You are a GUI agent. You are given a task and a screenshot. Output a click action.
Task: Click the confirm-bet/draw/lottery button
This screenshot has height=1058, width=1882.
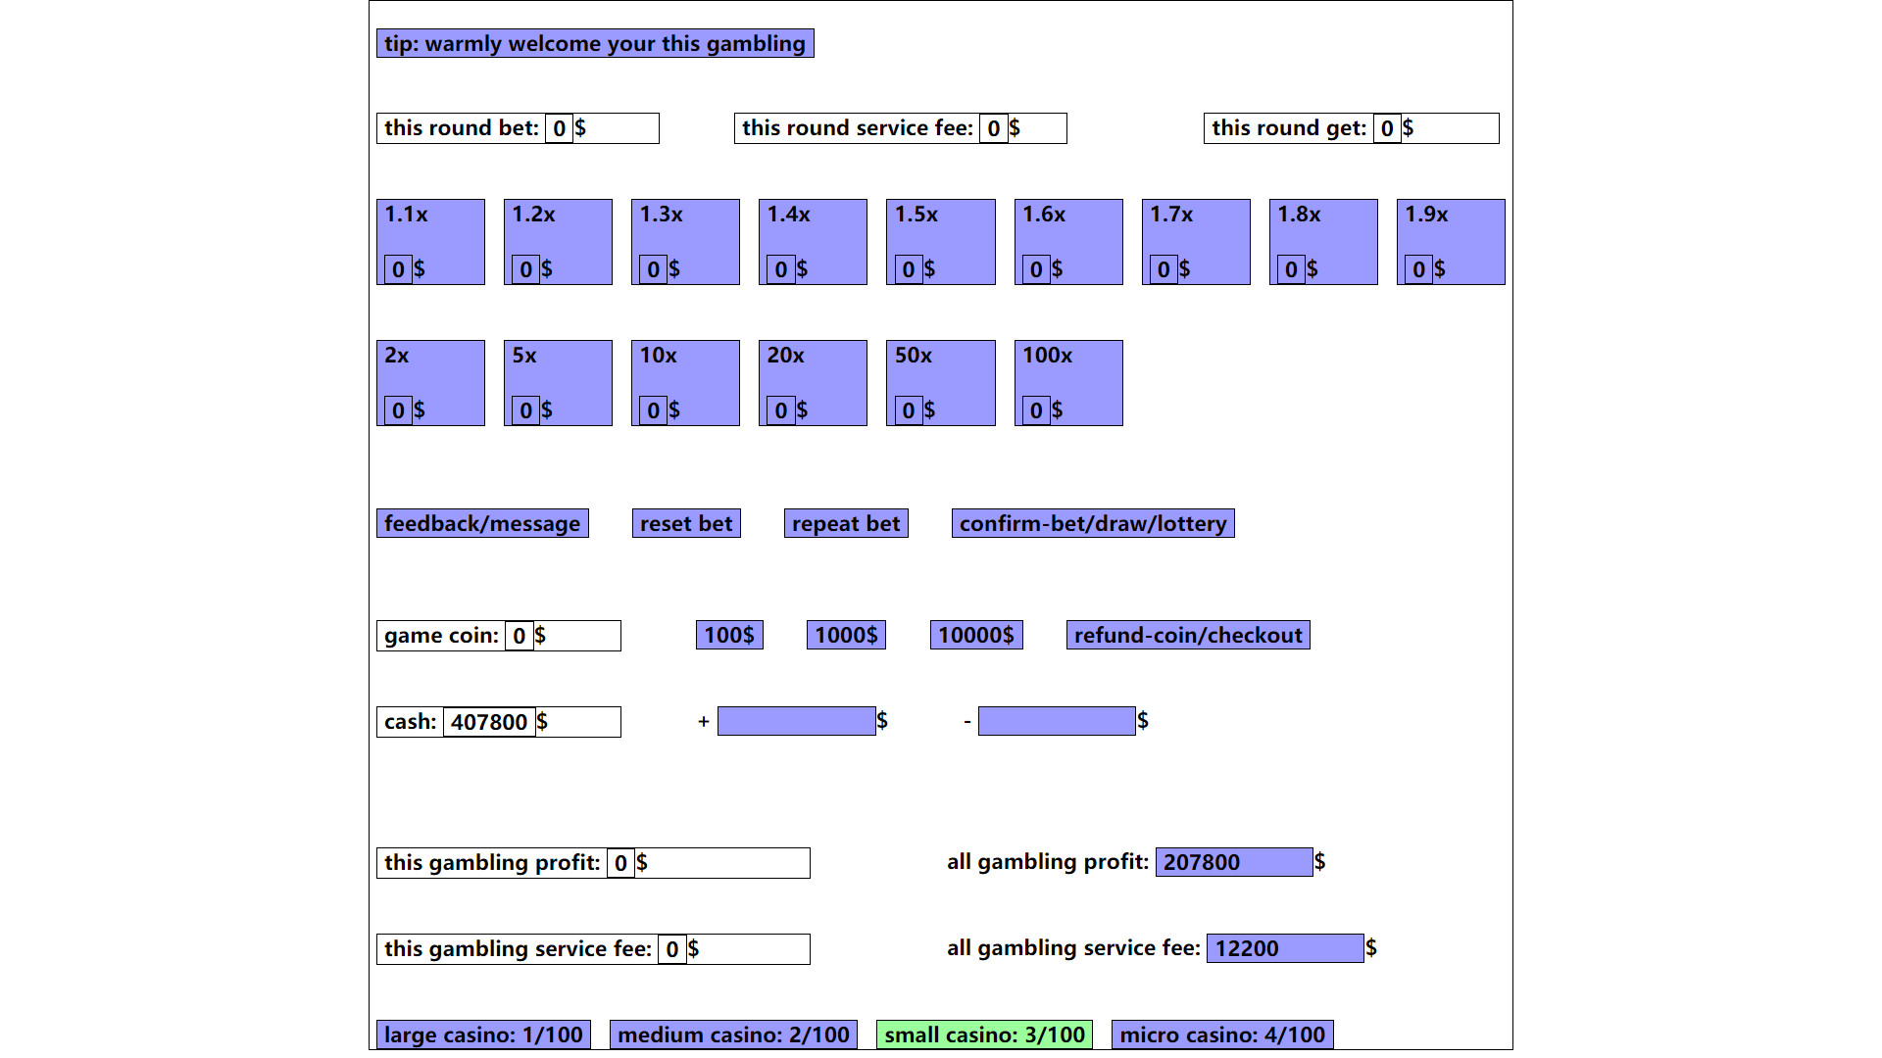click(x=1094, y=523)
